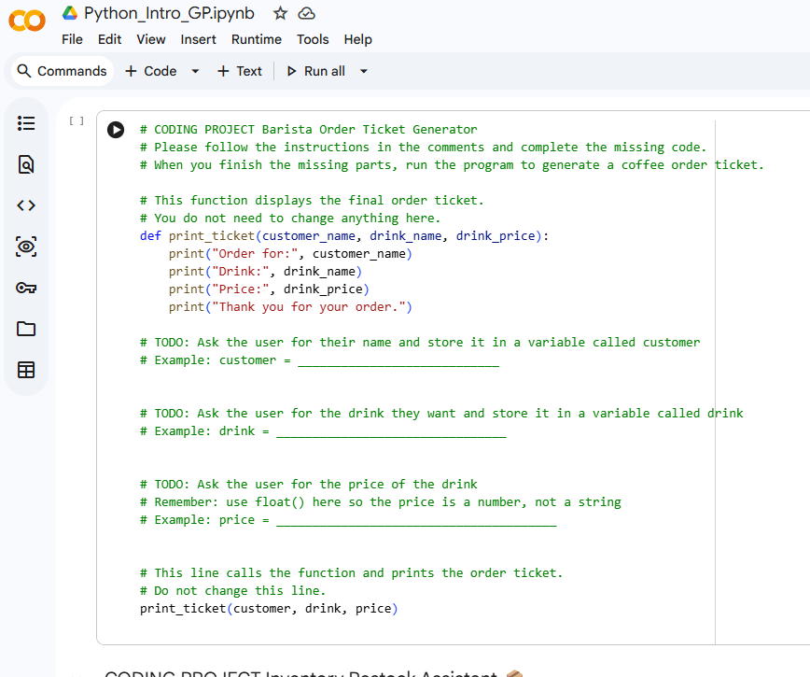Image resolution: width=810 pixels, height=677 pixels.
Task: Click the Colab logo icon
Action: click(27, 21)
